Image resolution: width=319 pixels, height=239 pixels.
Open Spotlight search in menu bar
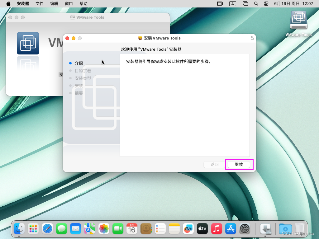tap(256, 4)
